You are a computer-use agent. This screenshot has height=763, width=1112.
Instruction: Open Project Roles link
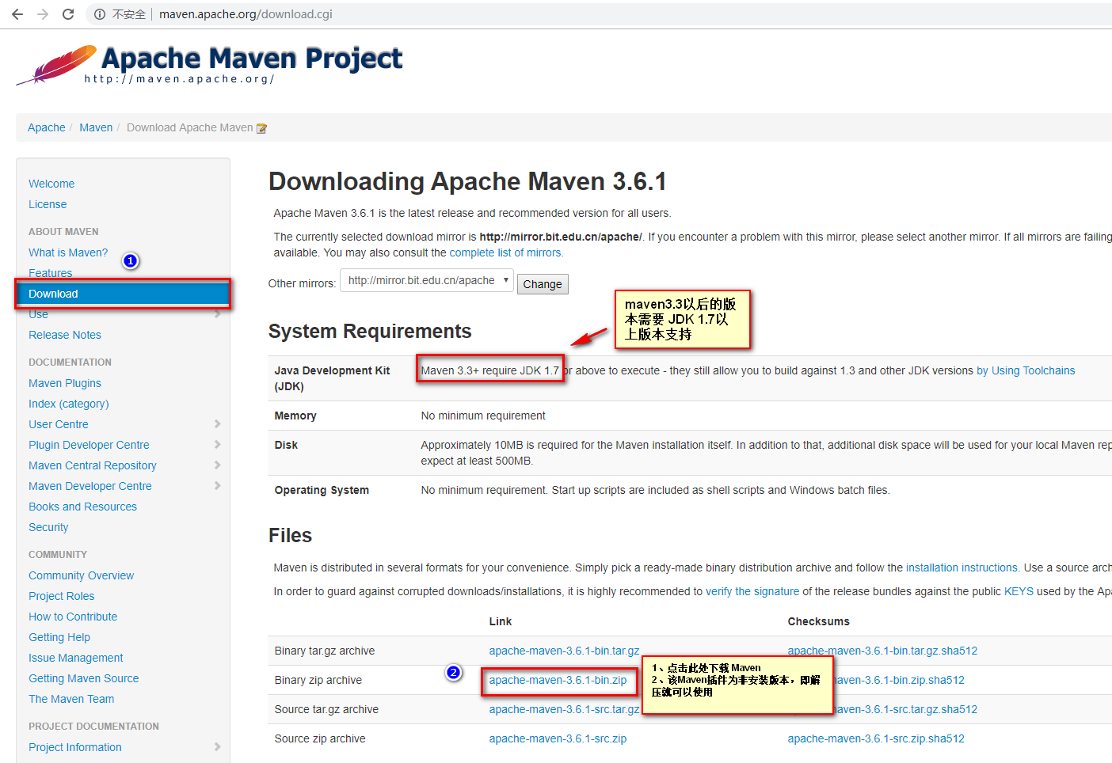[61, 596]
